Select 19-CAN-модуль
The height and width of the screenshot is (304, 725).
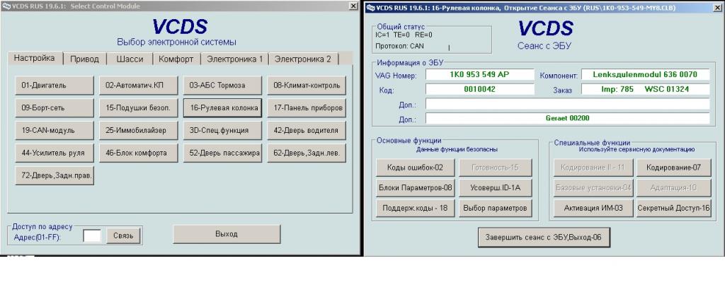click(x=55, y=130)
